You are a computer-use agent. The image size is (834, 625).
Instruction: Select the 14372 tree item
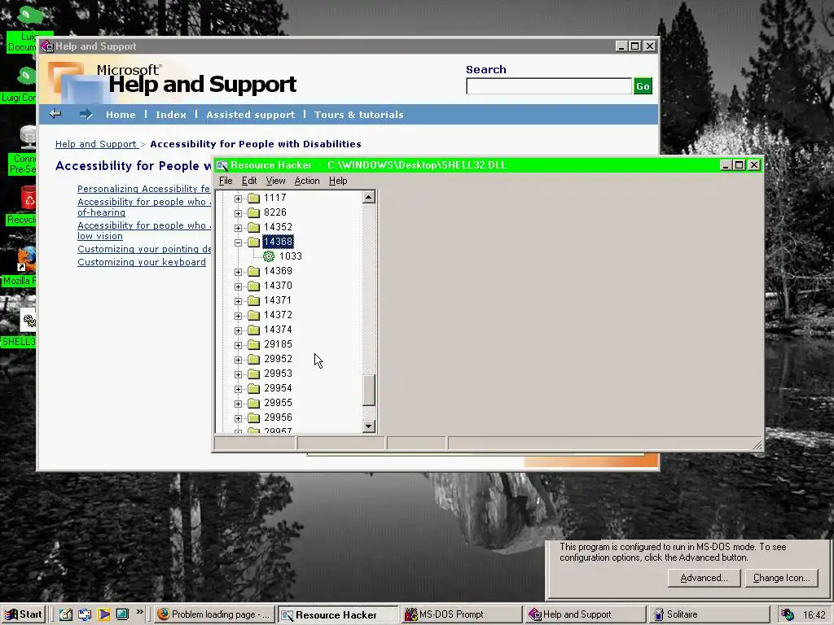278,315
